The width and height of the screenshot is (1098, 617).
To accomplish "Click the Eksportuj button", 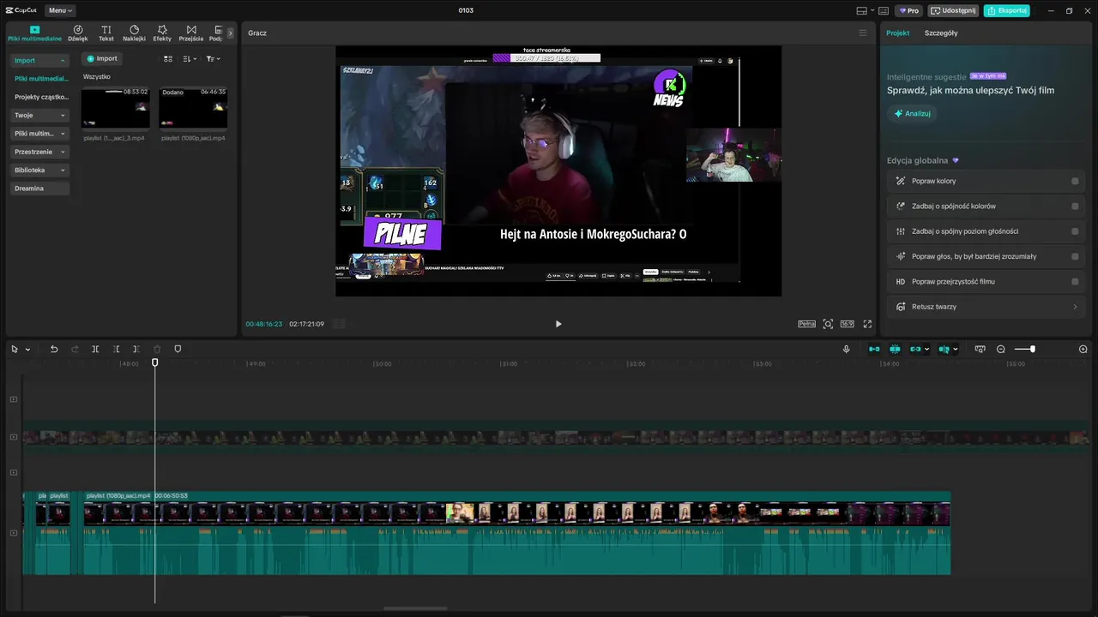I will (x=1007, y=10).
